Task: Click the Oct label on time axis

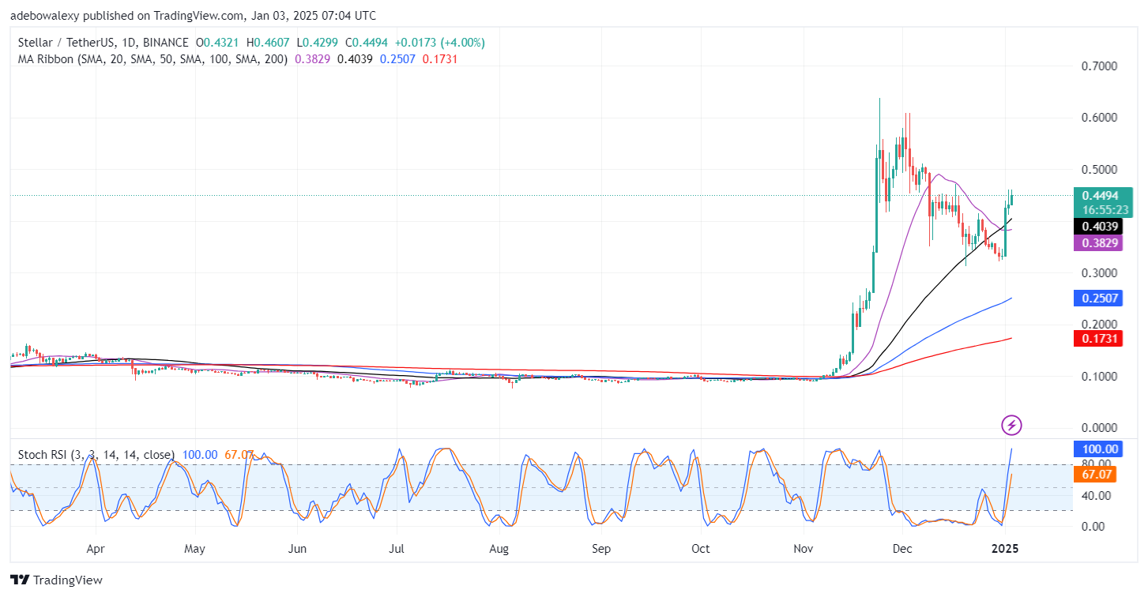Action: pos(700,547)
